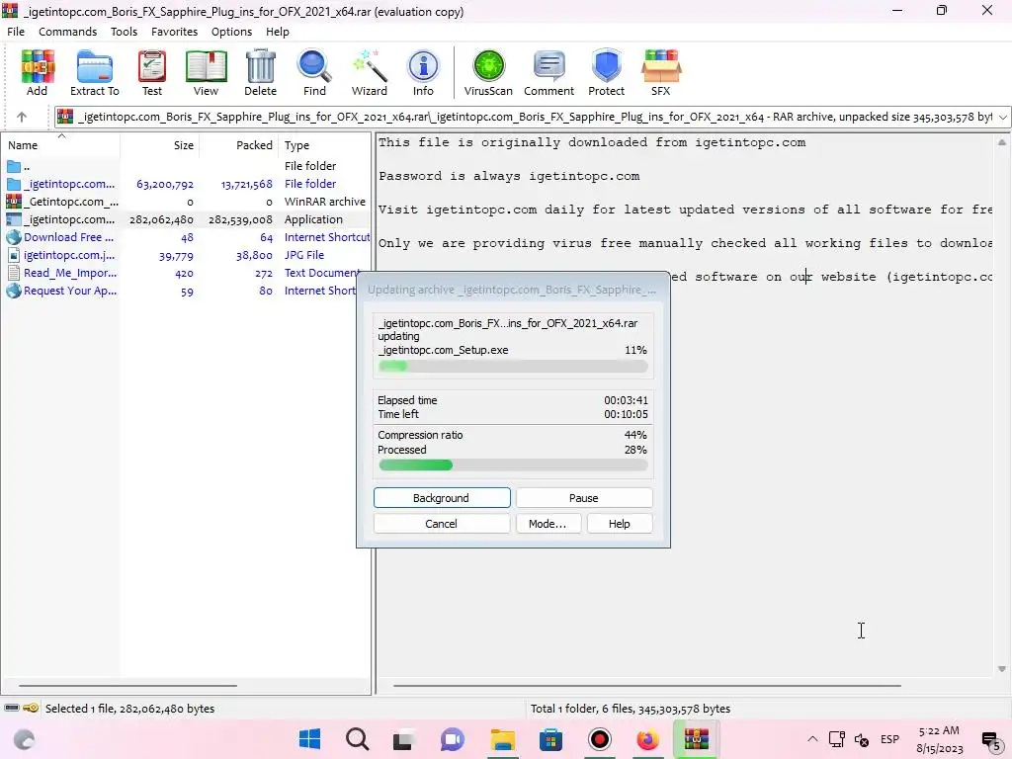The height and width of the screenshot is (759, 1012).
Task: Click the key password icon in status bar
Action: [x=31, y=708]
